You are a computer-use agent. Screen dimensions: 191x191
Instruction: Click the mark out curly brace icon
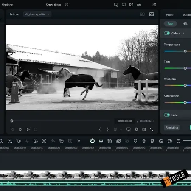tap(108, 129)
